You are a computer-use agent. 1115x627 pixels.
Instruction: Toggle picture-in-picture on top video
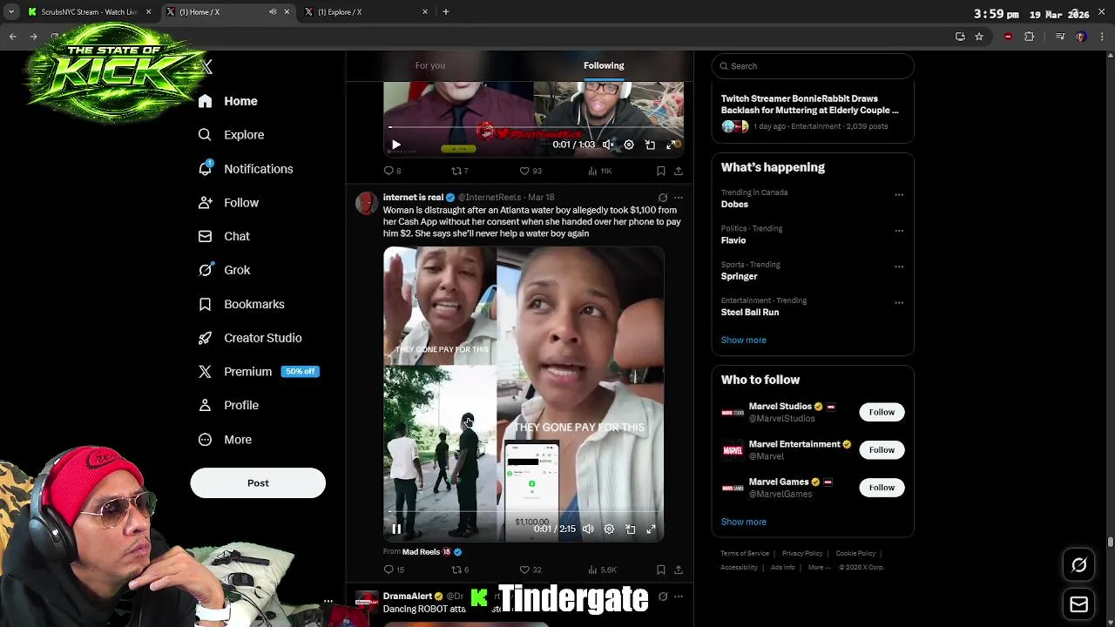pos(650,145)
